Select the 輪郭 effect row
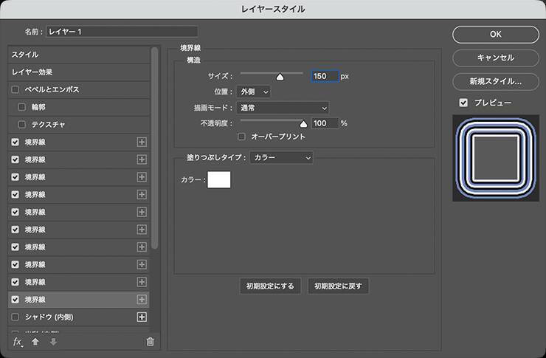 79,107
